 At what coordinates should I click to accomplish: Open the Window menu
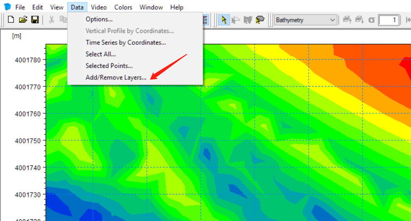tap(151, 7)
